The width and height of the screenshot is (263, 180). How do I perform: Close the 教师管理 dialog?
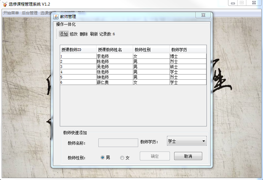(x=203, y=15)
